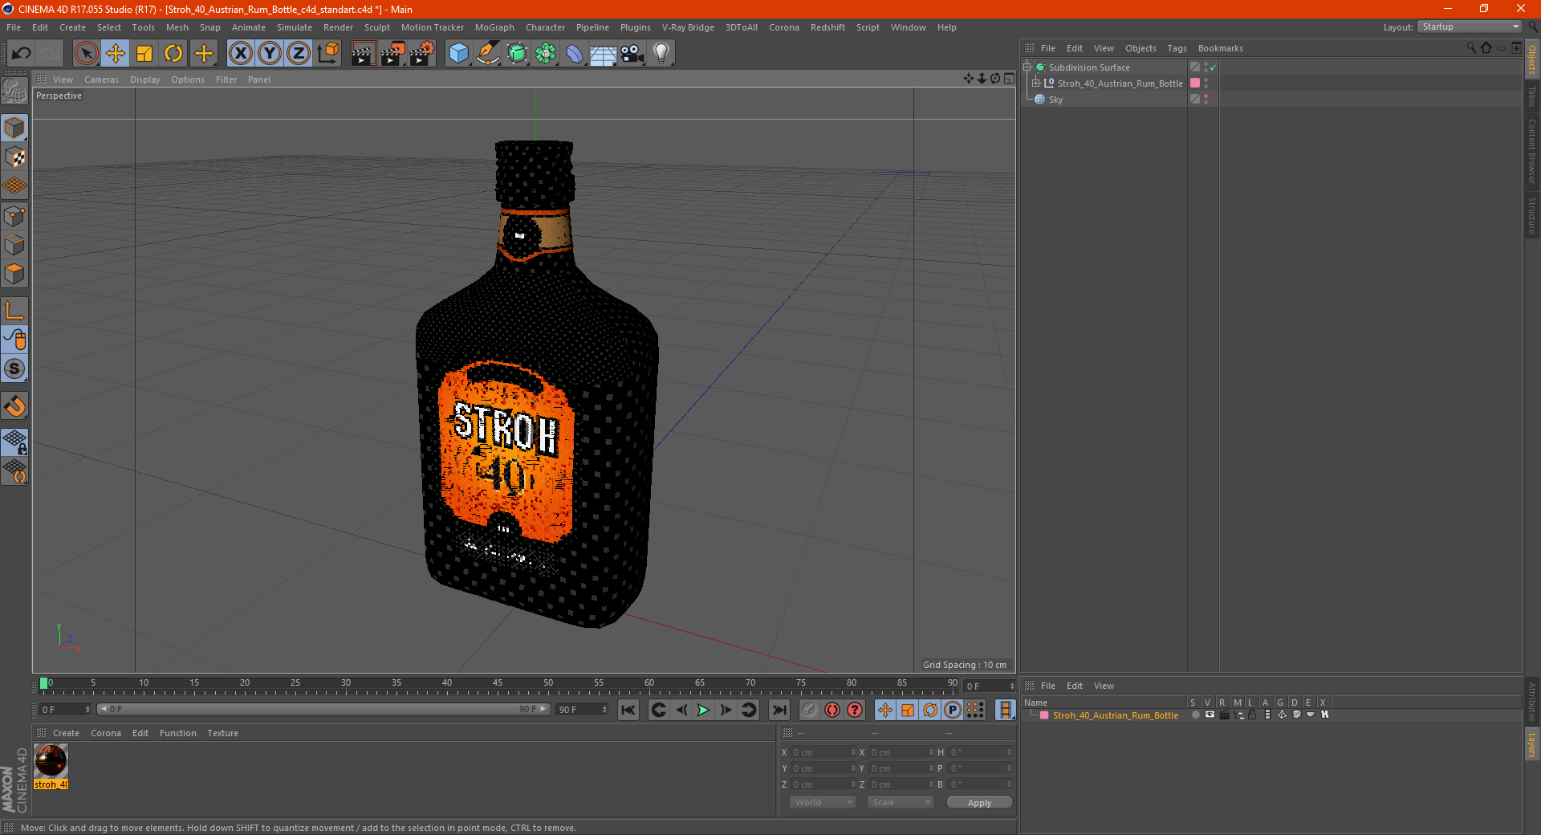Render the active view

click(x=363, y=54)
